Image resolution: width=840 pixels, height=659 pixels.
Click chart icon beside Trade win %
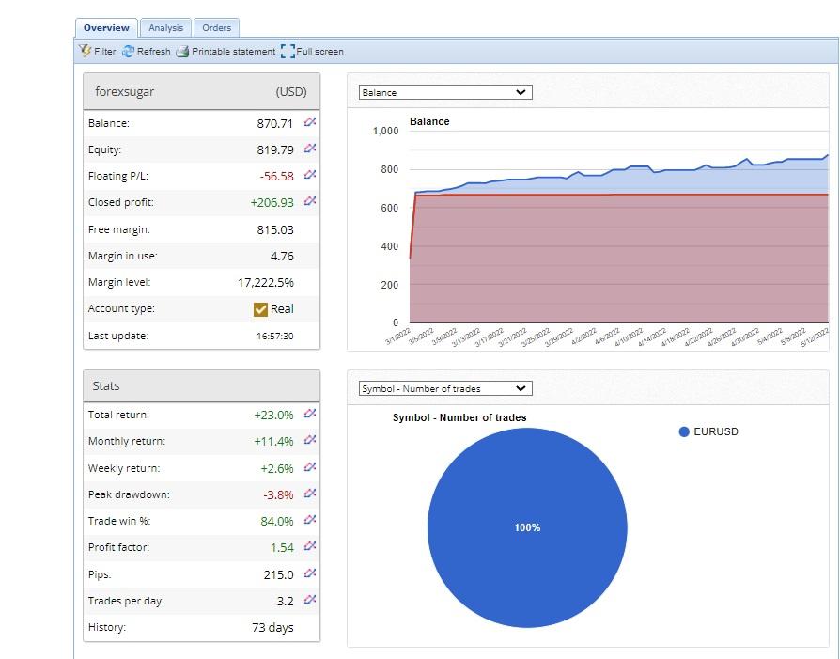click(x=310, y=520)
